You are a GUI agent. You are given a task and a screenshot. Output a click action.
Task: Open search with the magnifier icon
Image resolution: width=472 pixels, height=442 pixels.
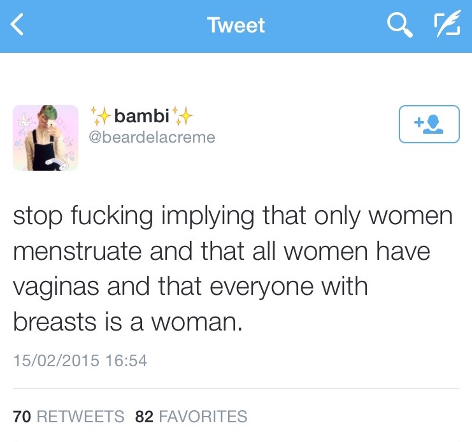[x=399, y=25]
